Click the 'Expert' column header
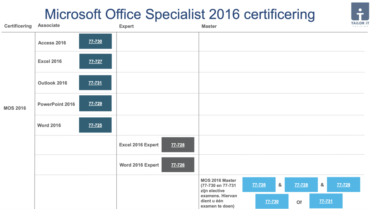The image size is (371, 209). point(126,26)
